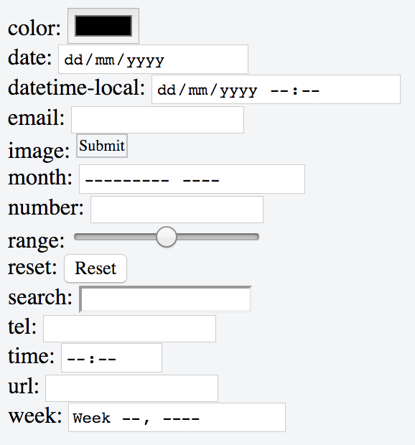
Task: Click the Reset button
Action: pos(95,268)
